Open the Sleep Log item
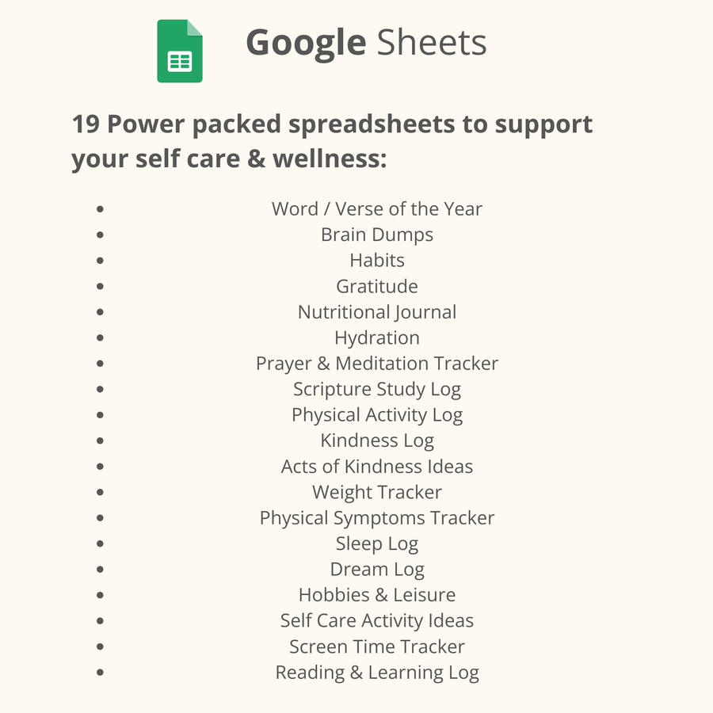 tap(376, 544)
